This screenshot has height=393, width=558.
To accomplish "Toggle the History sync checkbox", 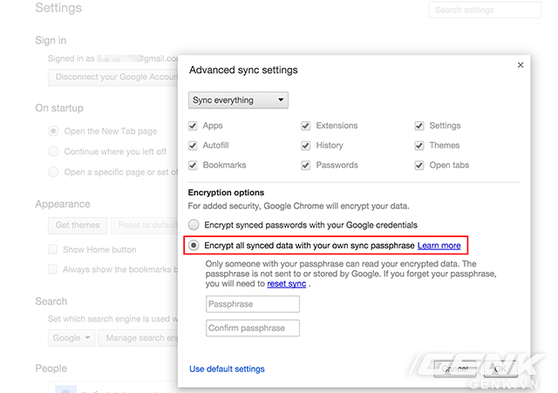I will pyautogui.click(x=306, y=146).
